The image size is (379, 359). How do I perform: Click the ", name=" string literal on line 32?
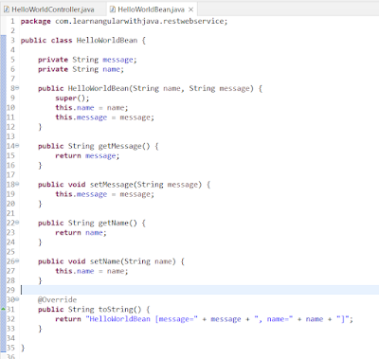pos(274,319)
